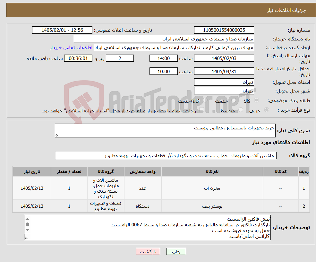Click buyer note line پیش فاکتور الزامیست
Image resolution: width=316 pixels, height=262 pixels.
[248, 219]
